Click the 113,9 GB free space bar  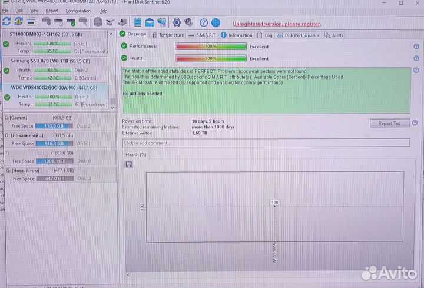54,126
